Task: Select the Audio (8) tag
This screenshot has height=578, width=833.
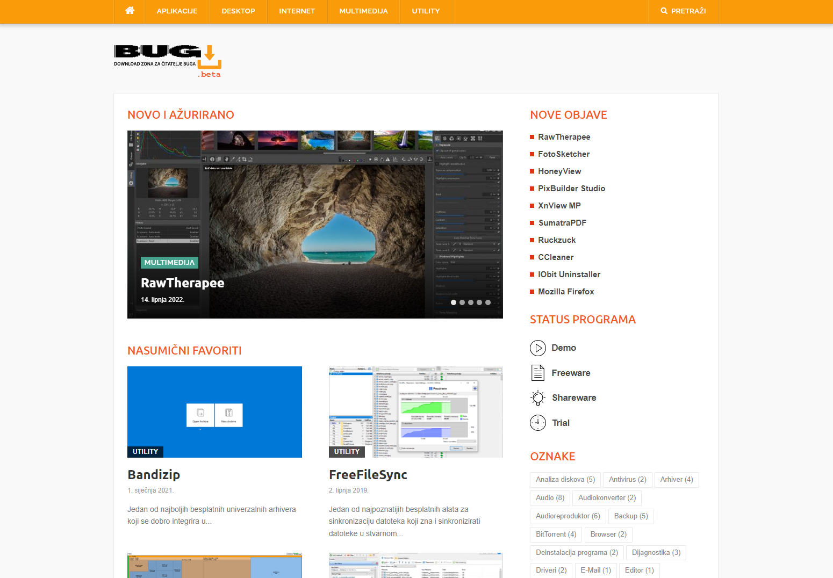Action: 550,498
